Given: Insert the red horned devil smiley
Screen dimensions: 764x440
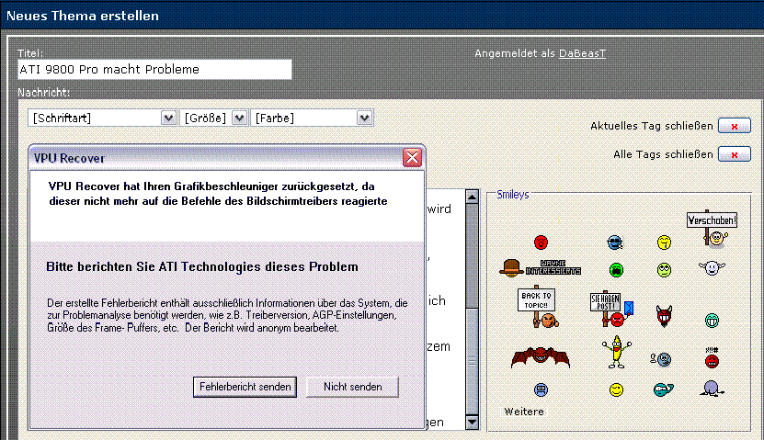Looking at the screenshot, I should tap(664, 315).
